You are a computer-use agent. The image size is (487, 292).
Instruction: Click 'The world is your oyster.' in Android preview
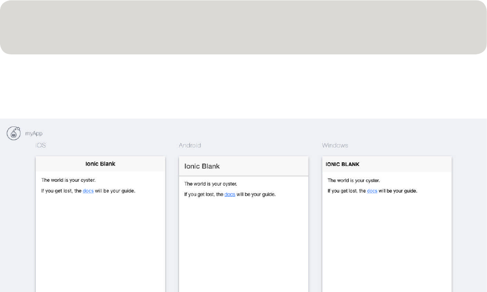pos(211,184)
